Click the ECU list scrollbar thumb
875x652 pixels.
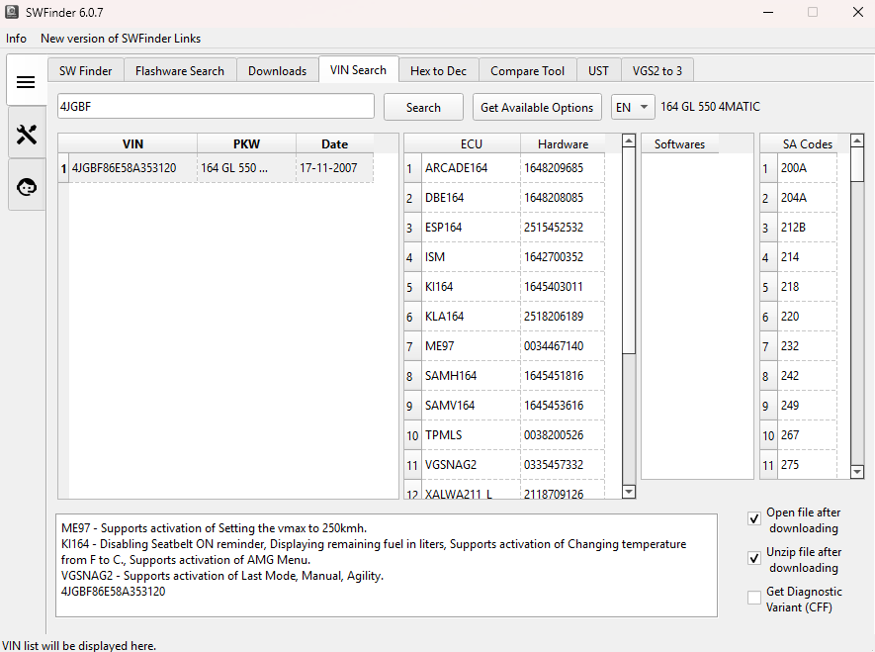click(629, 250)
